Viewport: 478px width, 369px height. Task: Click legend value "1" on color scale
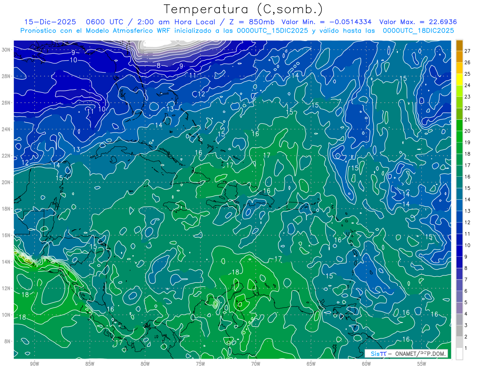pos(466,349)
